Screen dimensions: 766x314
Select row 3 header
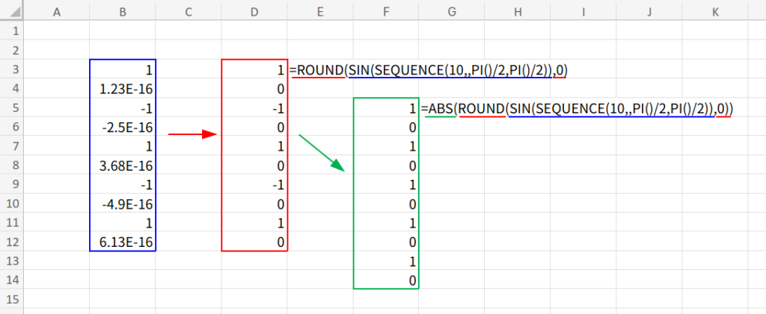12,70
